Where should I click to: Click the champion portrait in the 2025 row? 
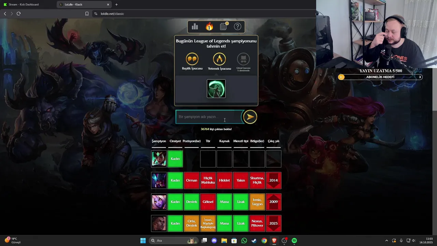[x=159, y=223]
